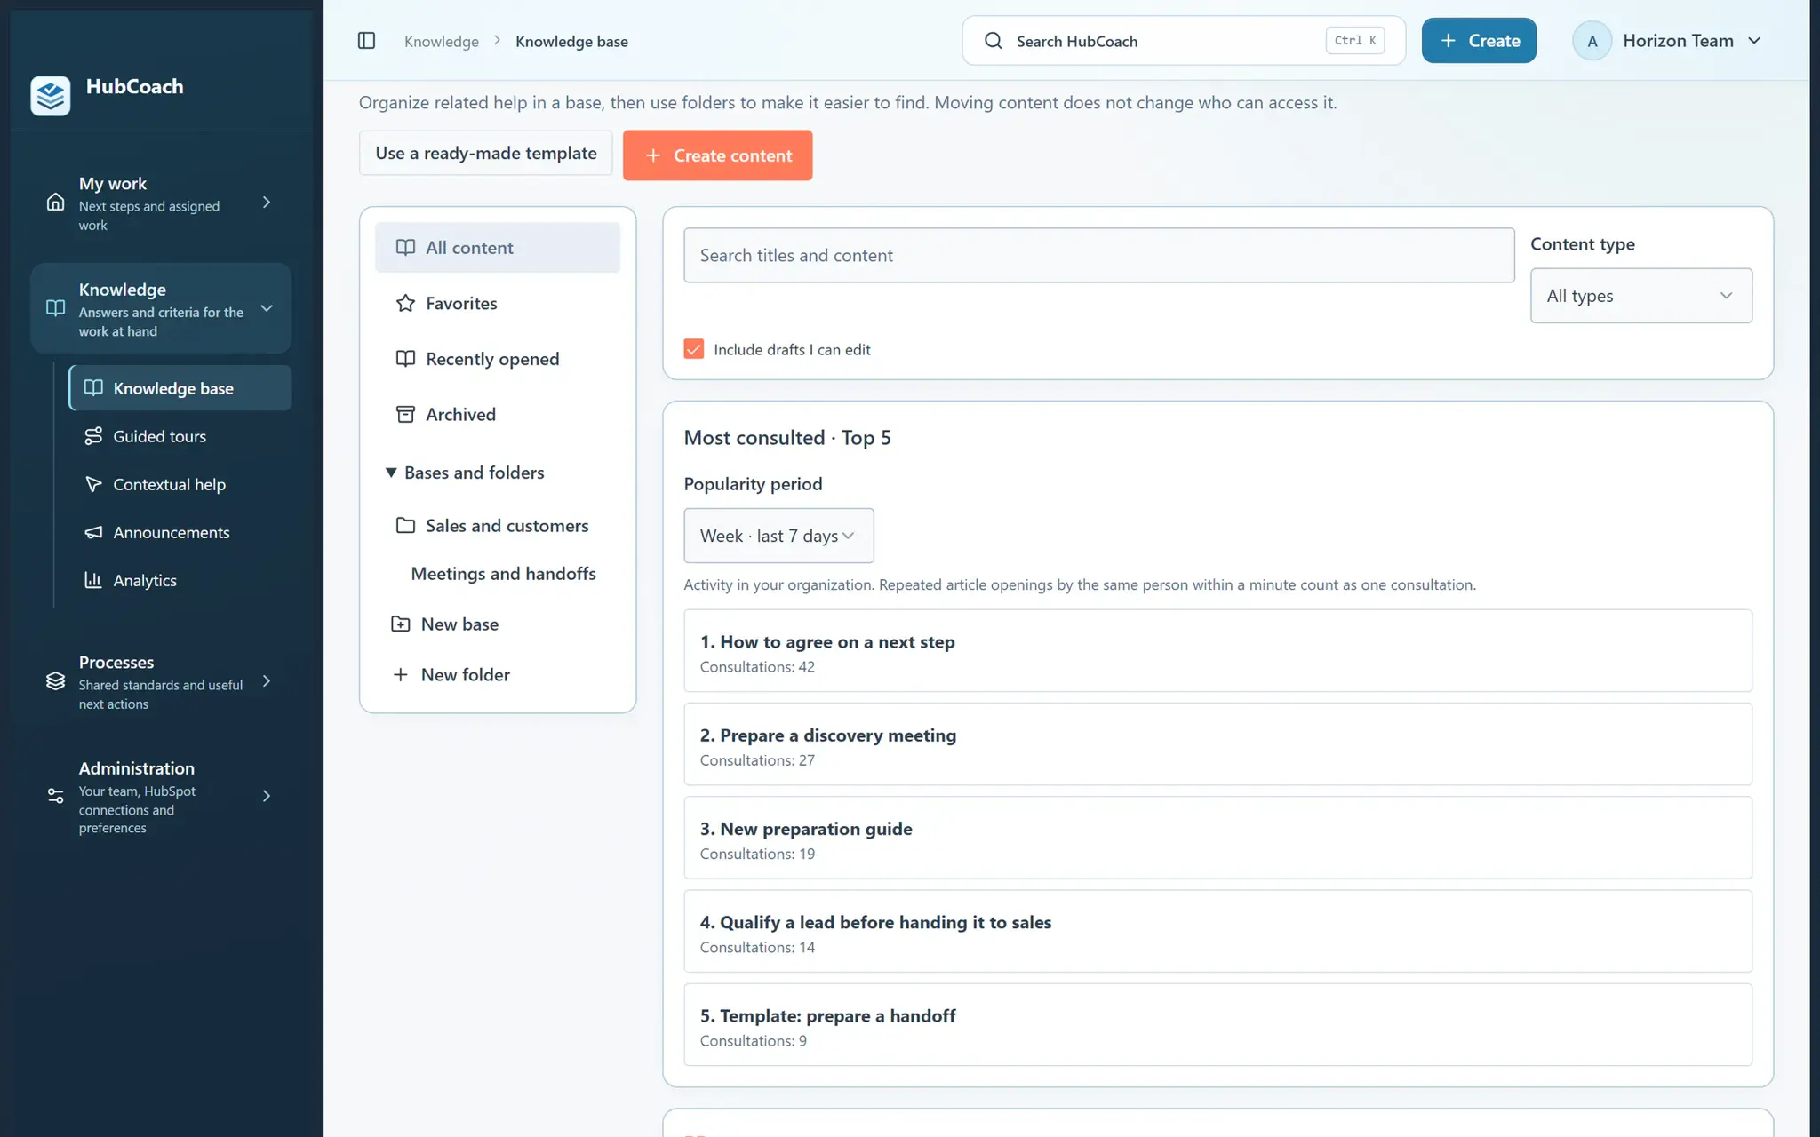Click the Contextual help pointer icon
This screenshot has width=1820, height=1137.
[93, 484]
